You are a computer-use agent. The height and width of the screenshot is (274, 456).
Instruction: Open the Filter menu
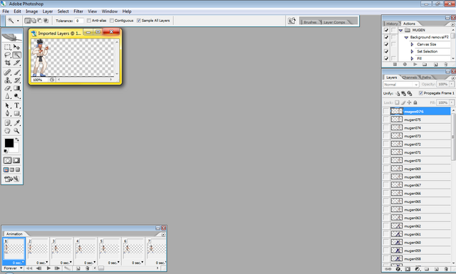coord(78,11)
